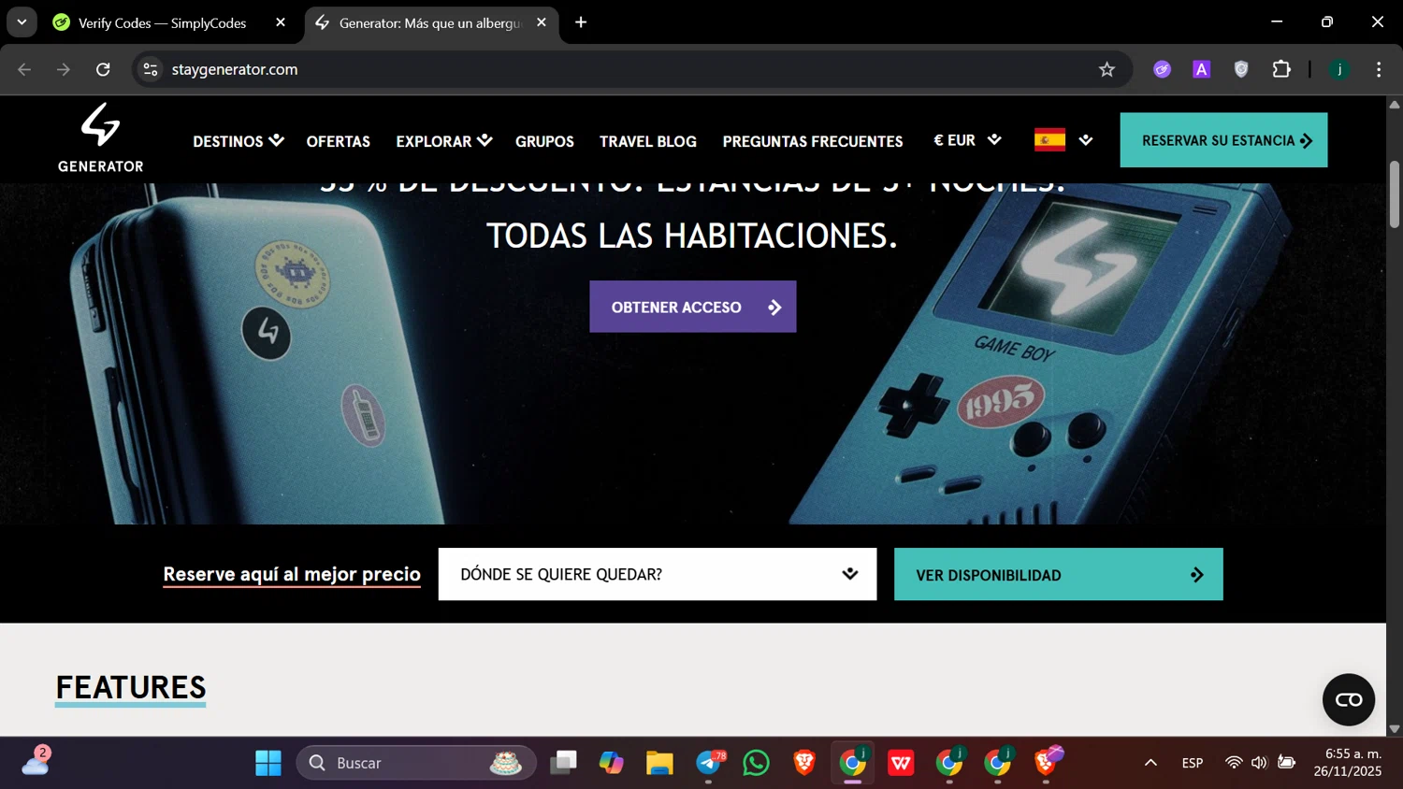Viewport: 1403px width, 789px height.
Task: Open the round chat widget icon
Action: (x=1349, y=699)
